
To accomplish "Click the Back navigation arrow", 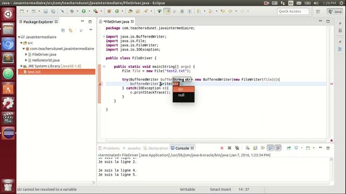I will point(230,11).
